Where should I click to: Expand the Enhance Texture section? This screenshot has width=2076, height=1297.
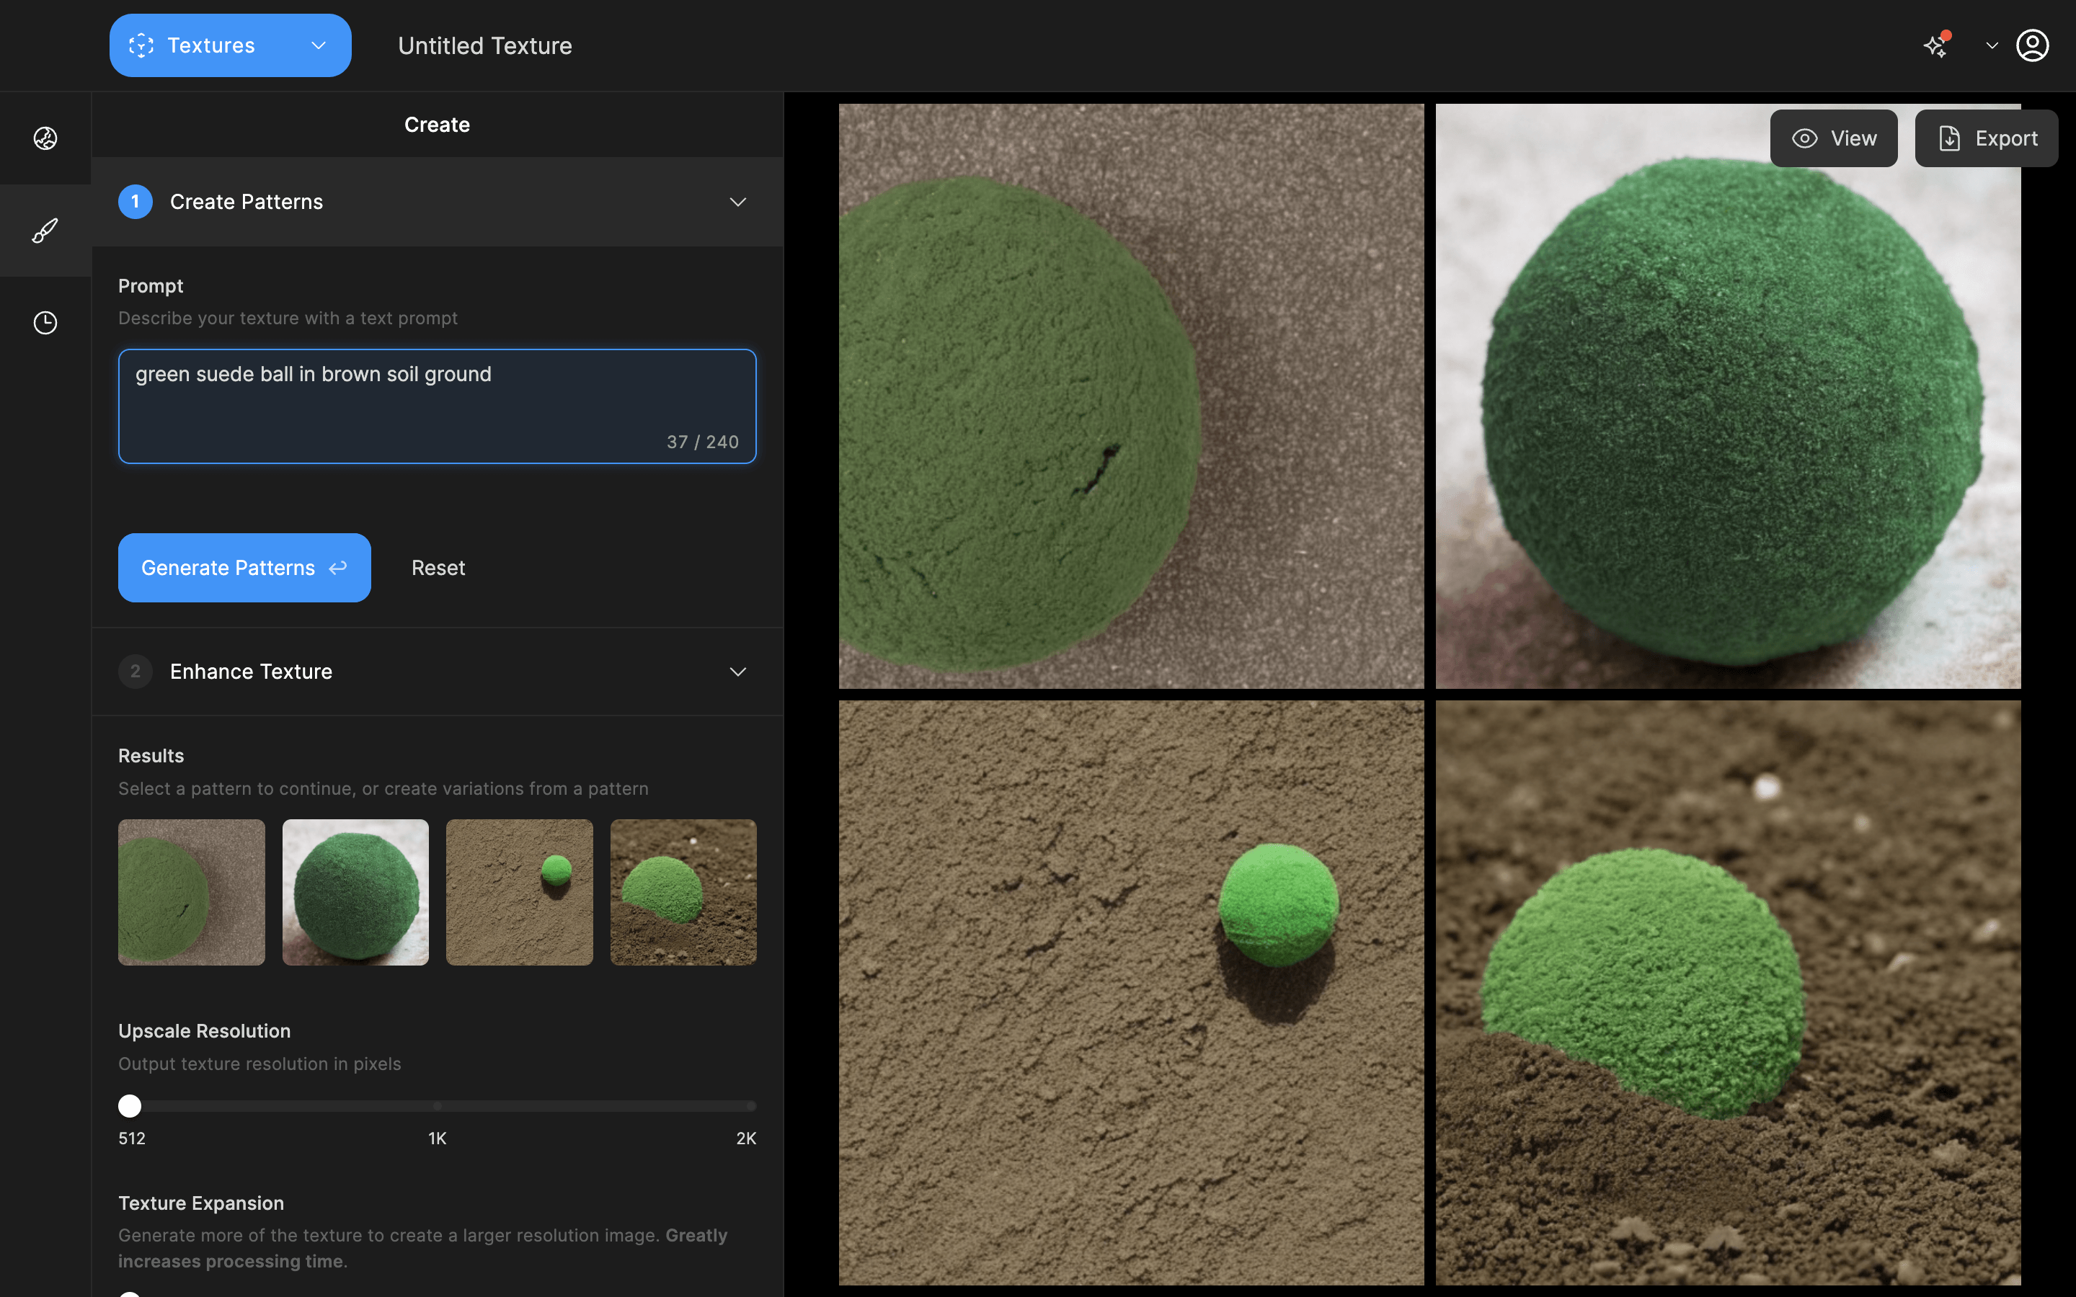pyautogui.click(x=737, y=672)
